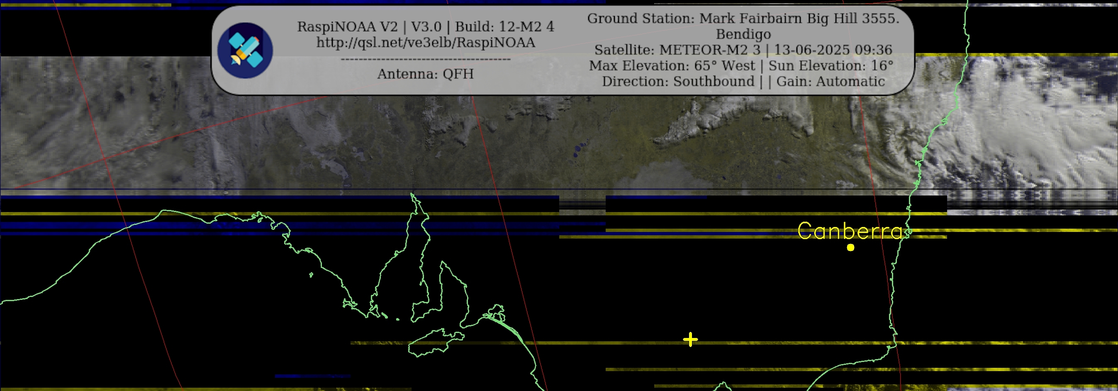This screenshot has width=1118, height=391.
Task: Click the RaspiNOAA V2 build version text
Action: (425, 27)
